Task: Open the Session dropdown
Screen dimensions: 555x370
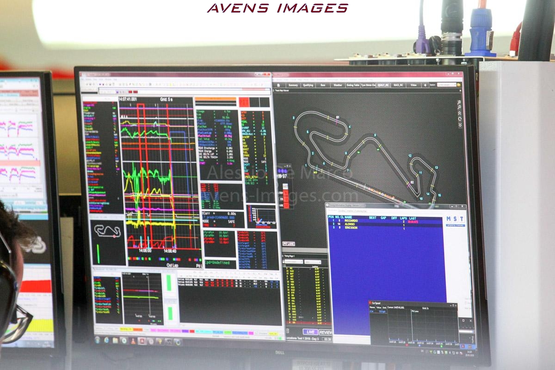Action: pos(447,85)
